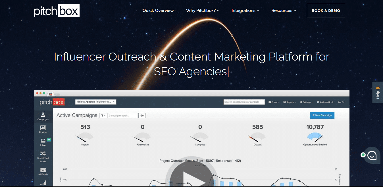Click the New Campaign button
Viewport: 383px width, 187px height.
(x=322, y=115)
